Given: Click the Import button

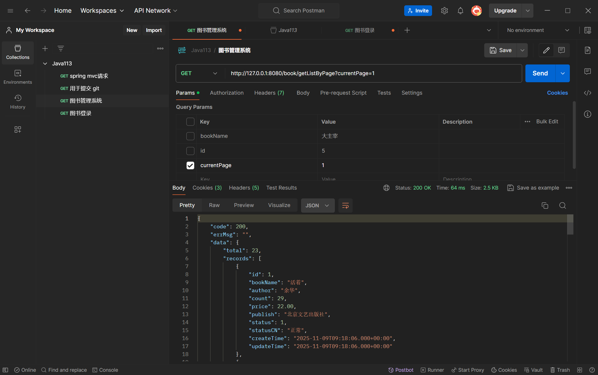Looking at the screenshot, I should point(154,30).
